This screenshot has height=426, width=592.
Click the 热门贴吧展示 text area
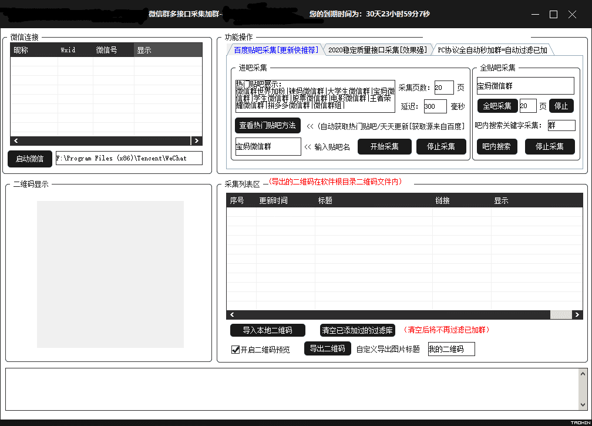[315, 96]
